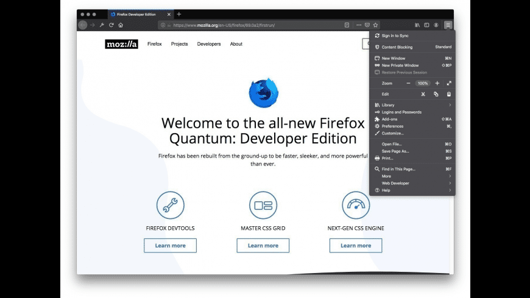
Task: Click the Firefox Developer Edition logo
Action: (x=264, y=93)
